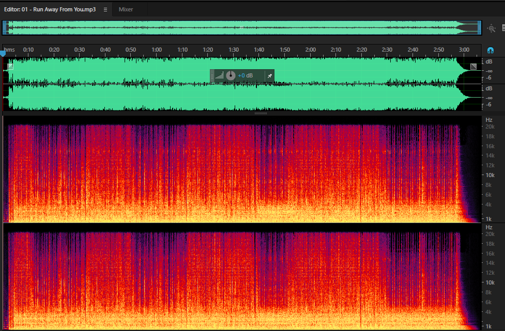Click the Zoom Out Full magnifier icon
The image size is (505, 331).
[491, 28]
